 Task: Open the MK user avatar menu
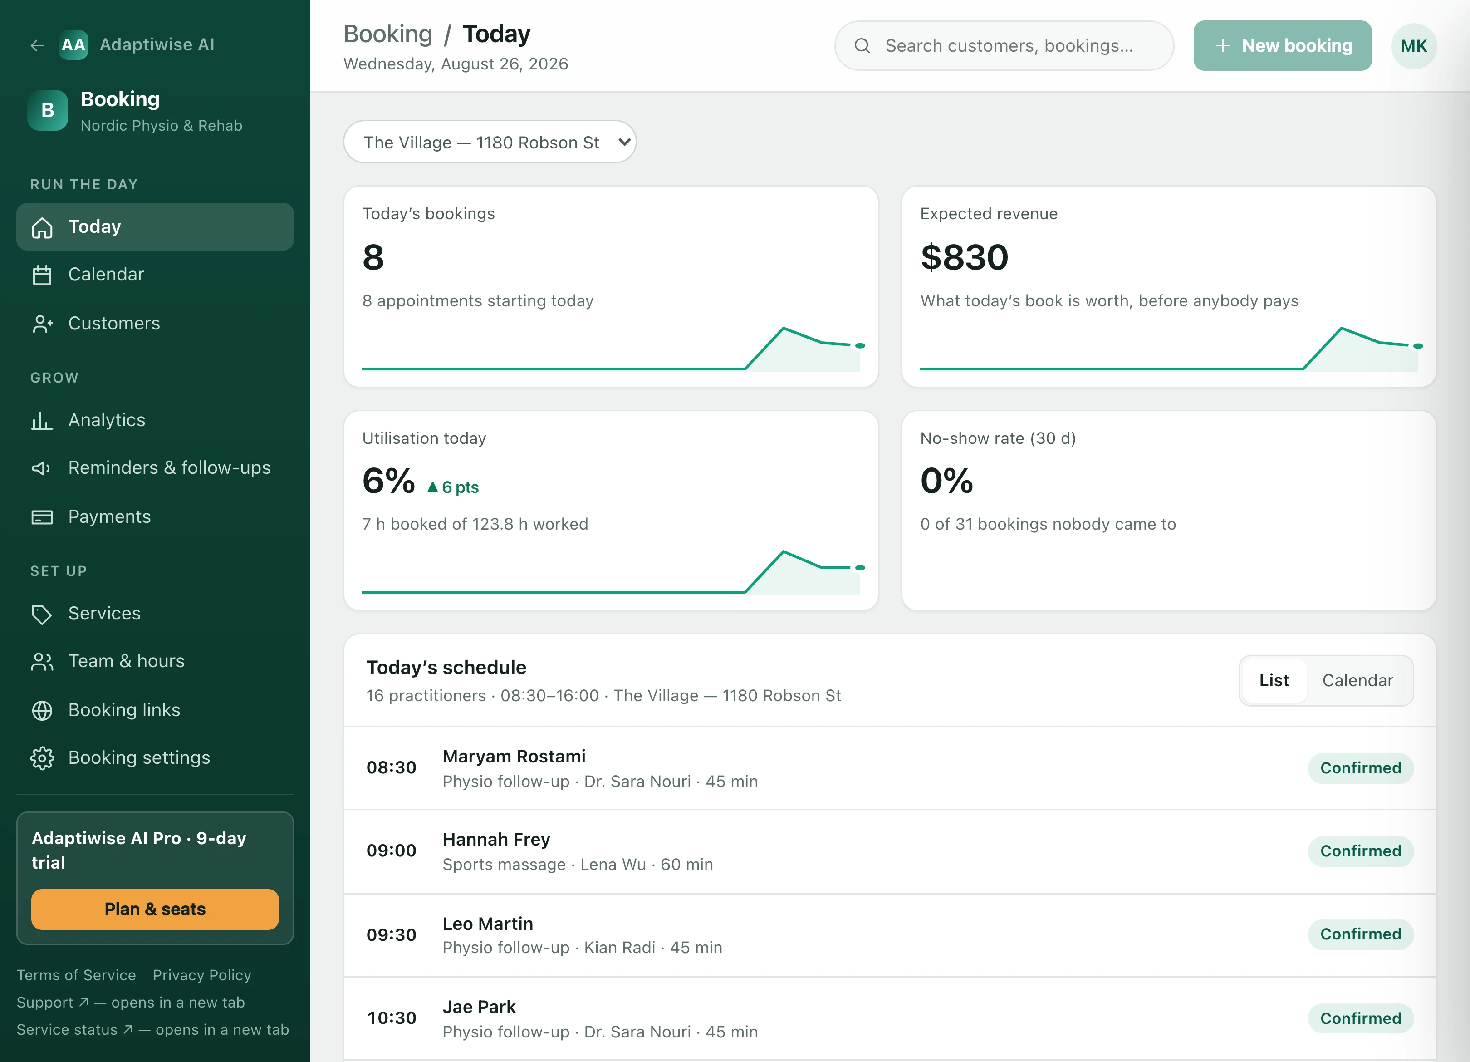1414,46
